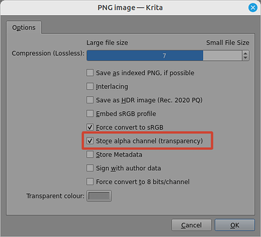Click the Interlacing label text
261x237 pixels.
[x=112, y=86]
